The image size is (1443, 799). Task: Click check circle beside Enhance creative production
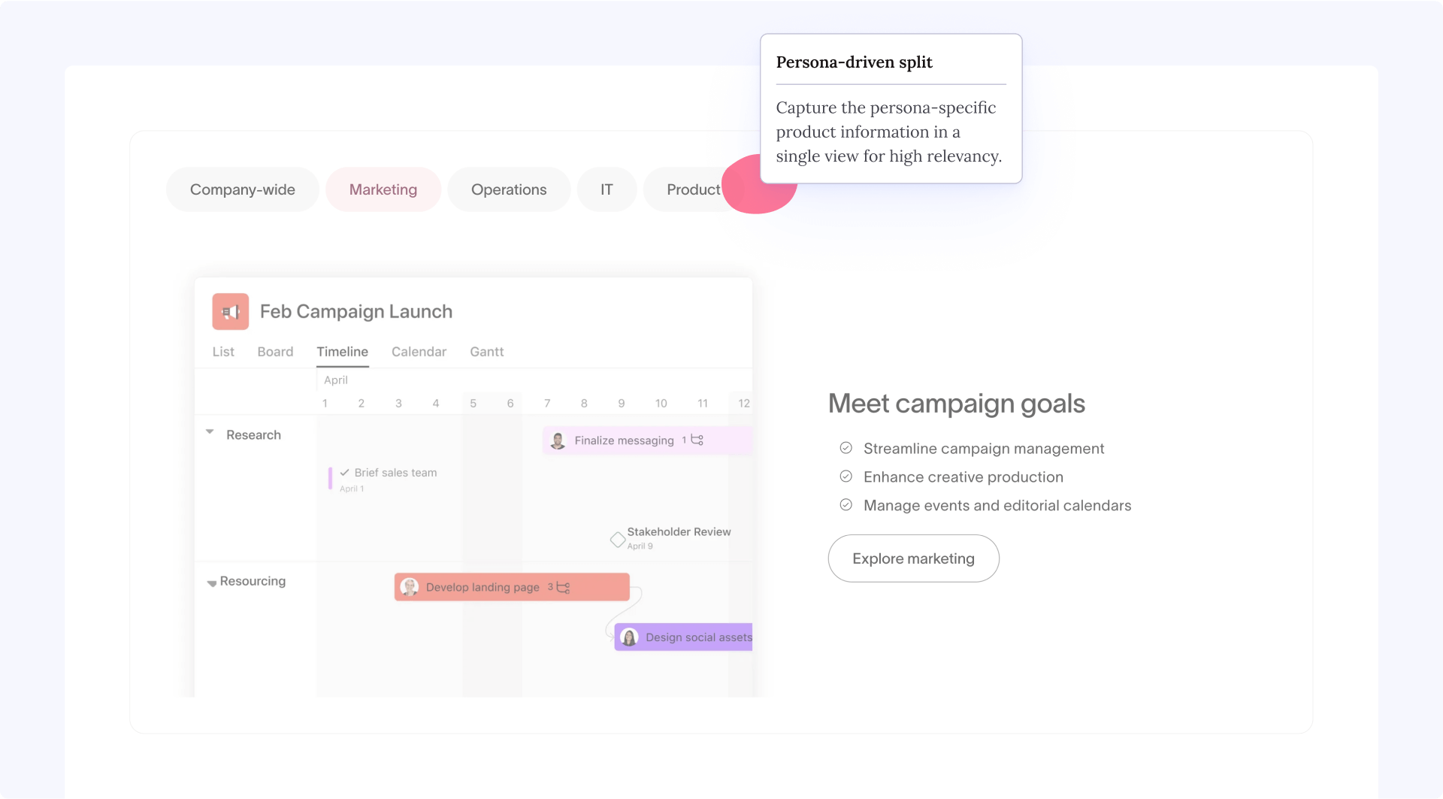pyautogui.click(x=846, y=477)
